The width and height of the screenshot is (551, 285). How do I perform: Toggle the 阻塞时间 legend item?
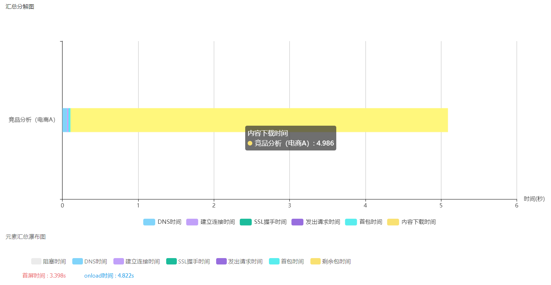point(49,262)
